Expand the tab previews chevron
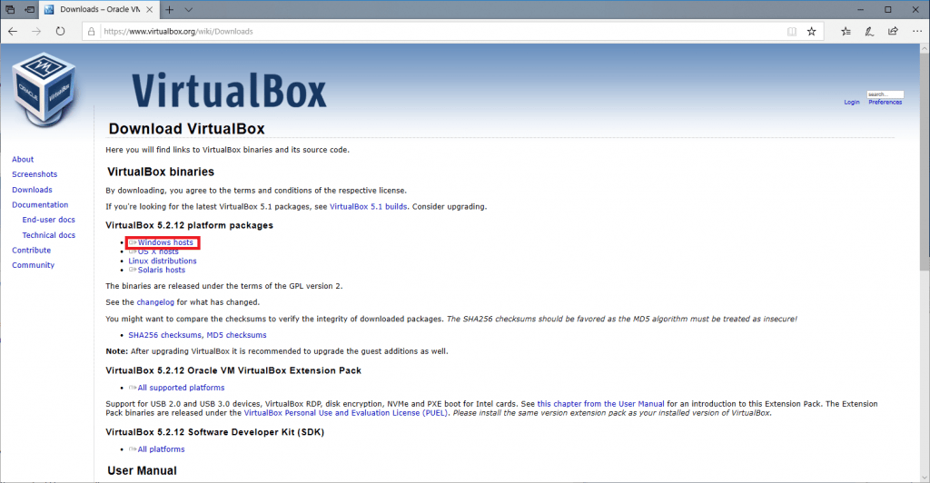The image size is (930, 483). (188, 9)
